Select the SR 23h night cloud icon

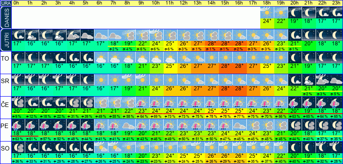pyautogui.click(x=336, y=80)
